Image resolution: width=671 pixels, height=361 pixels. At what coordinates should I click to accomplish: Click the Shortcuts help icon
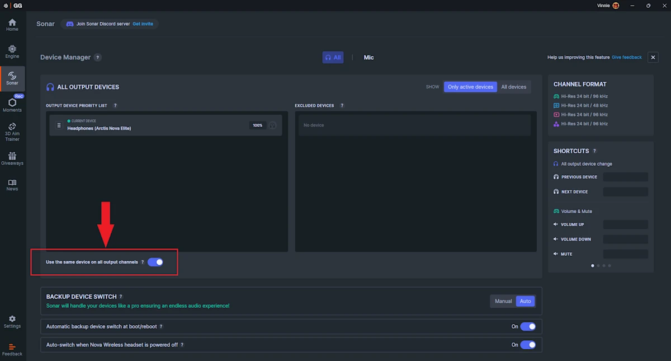click(x=594, y=151)
